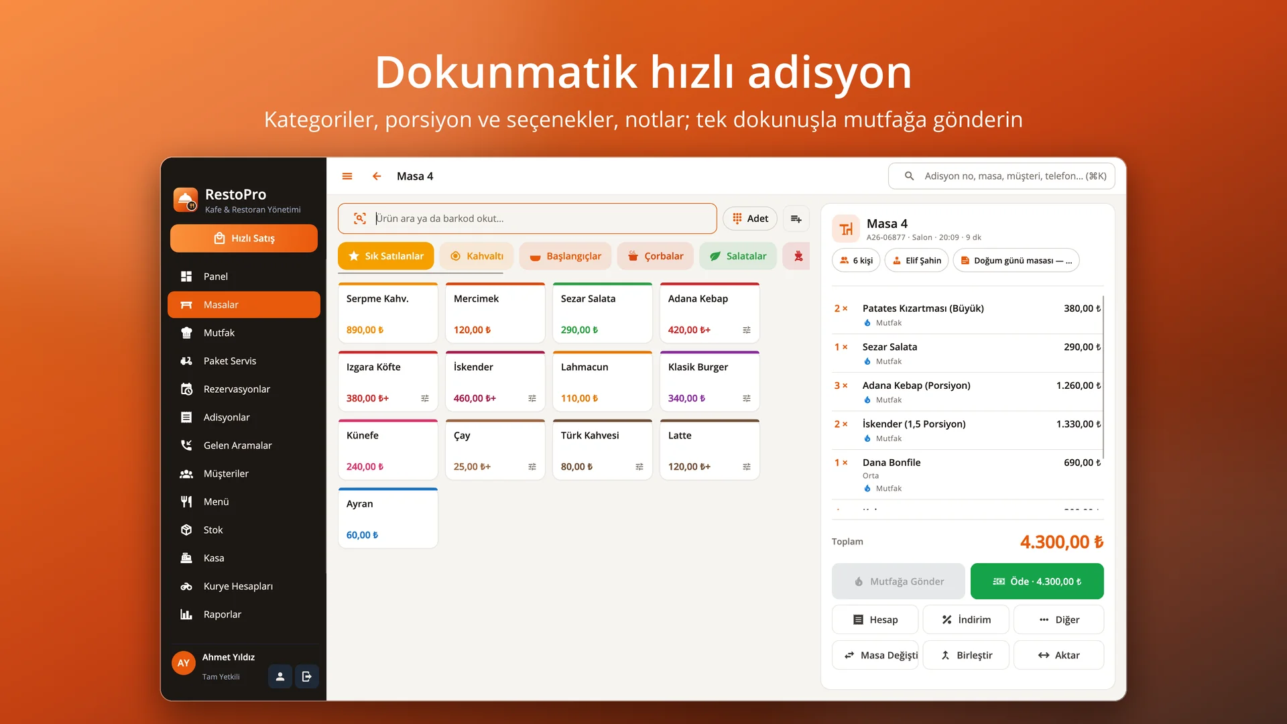Change guest count via 6 kişi chip
The image size is (1287, 724).
click(857, 260)
